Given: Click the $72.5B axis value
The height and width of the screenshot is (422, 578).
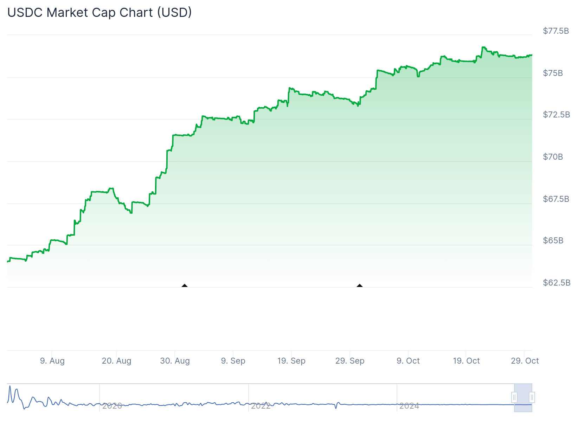Looking at the screenshot, I should pos(557,115).
